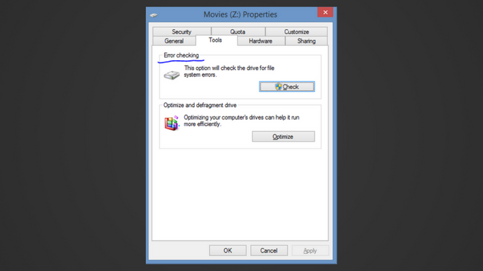Select the General tab

pyautogui.click(x=174, y=41)
